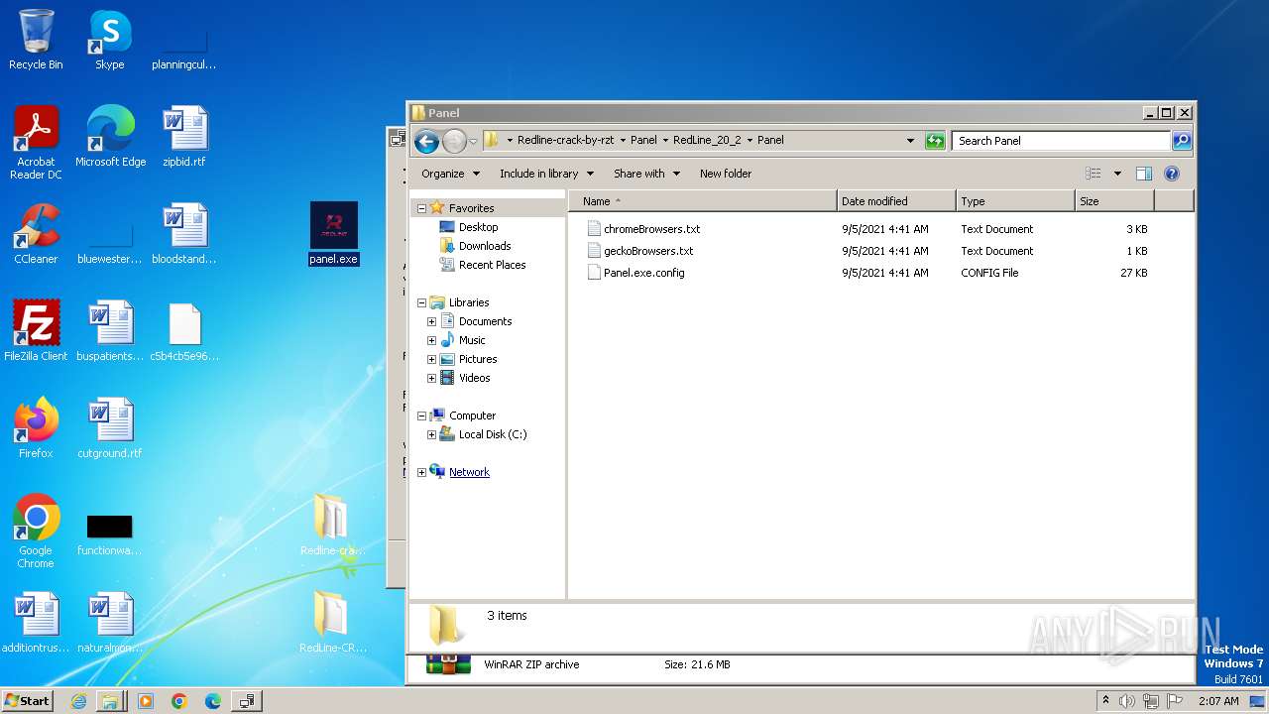Screen dimensions: 1269x714
Task: Open the RedLine-CR... folder on desktop
Action: (332, 622)
